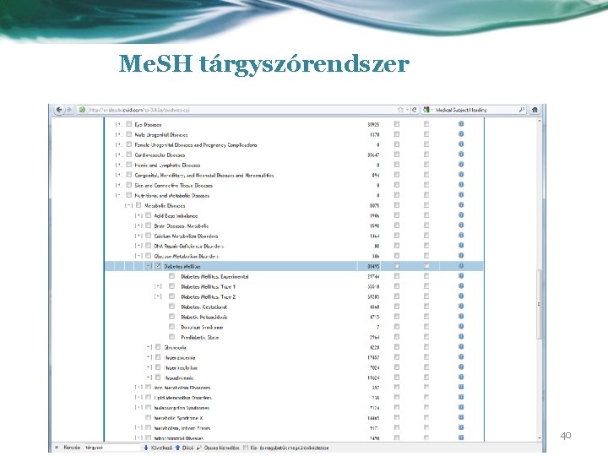Collapse the Nutritional and Metabolic Diseases node
This screenshot has height=456, width=608.
click(x=119, y=195)
